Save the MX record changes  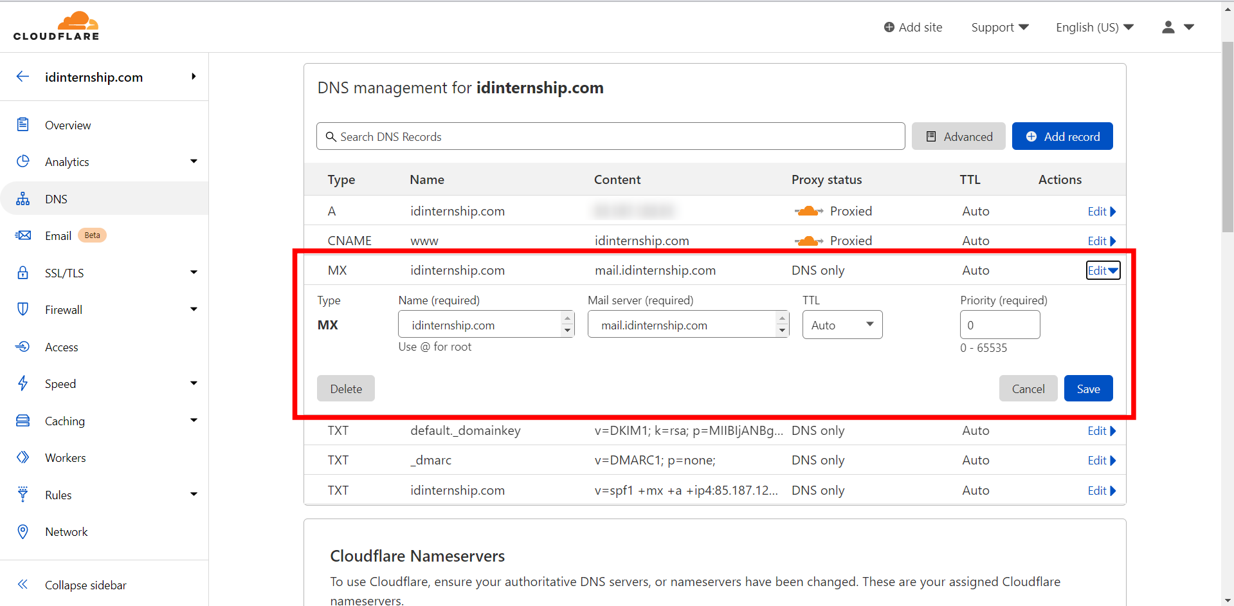tap(1088, 389)
